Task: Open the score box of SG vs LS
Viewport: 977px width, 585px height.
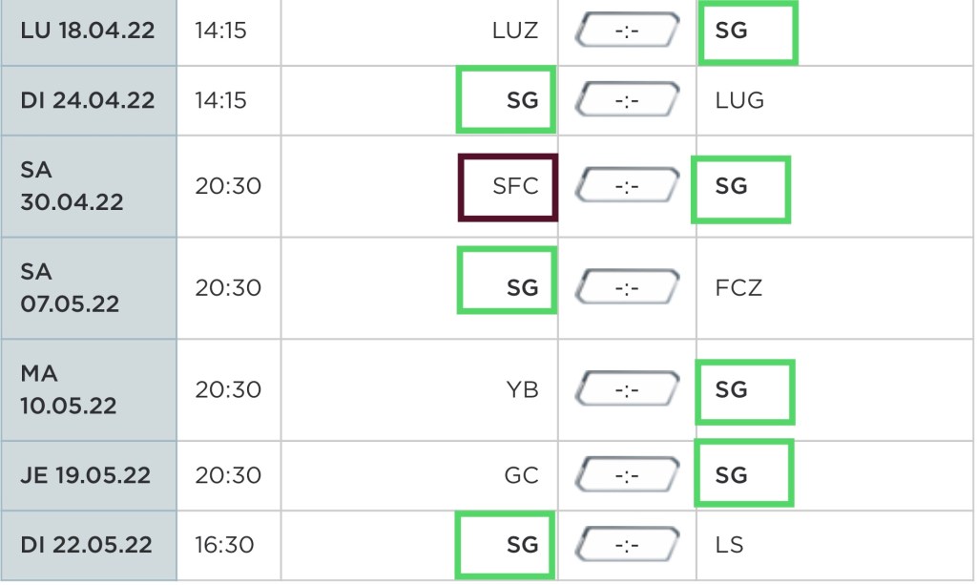Action: coord(627,545)
